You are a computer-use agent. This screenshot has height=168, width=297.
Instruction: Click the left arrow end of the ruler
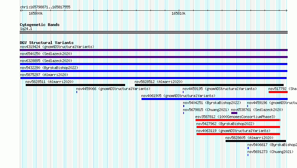(21, 10)
